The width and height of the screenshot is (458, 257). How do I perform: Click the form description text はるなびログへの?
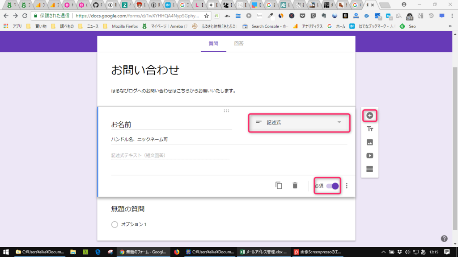coord(174,91)
